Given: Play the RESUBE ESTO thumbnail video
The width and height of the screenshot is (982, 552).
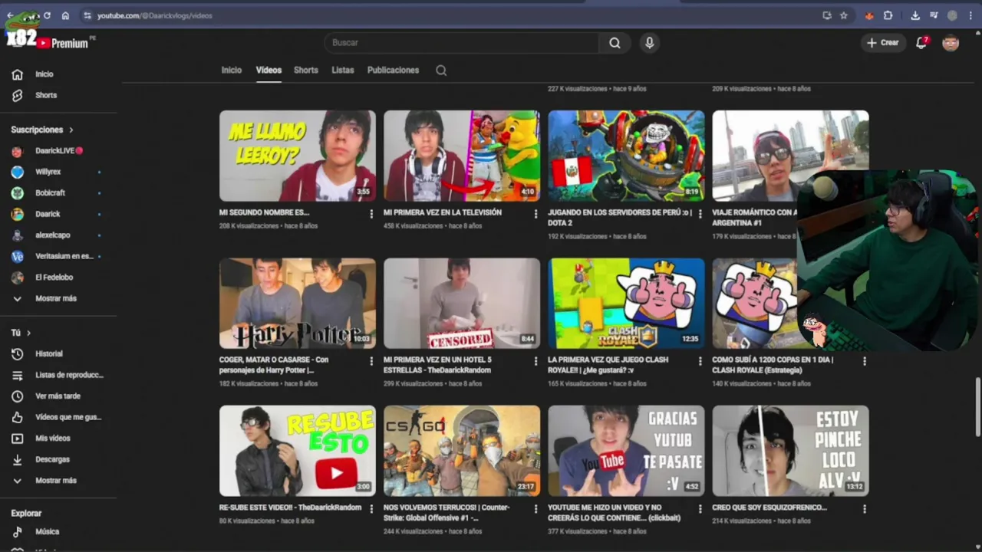Looking at the screenshot, I should tap(298, 451).
